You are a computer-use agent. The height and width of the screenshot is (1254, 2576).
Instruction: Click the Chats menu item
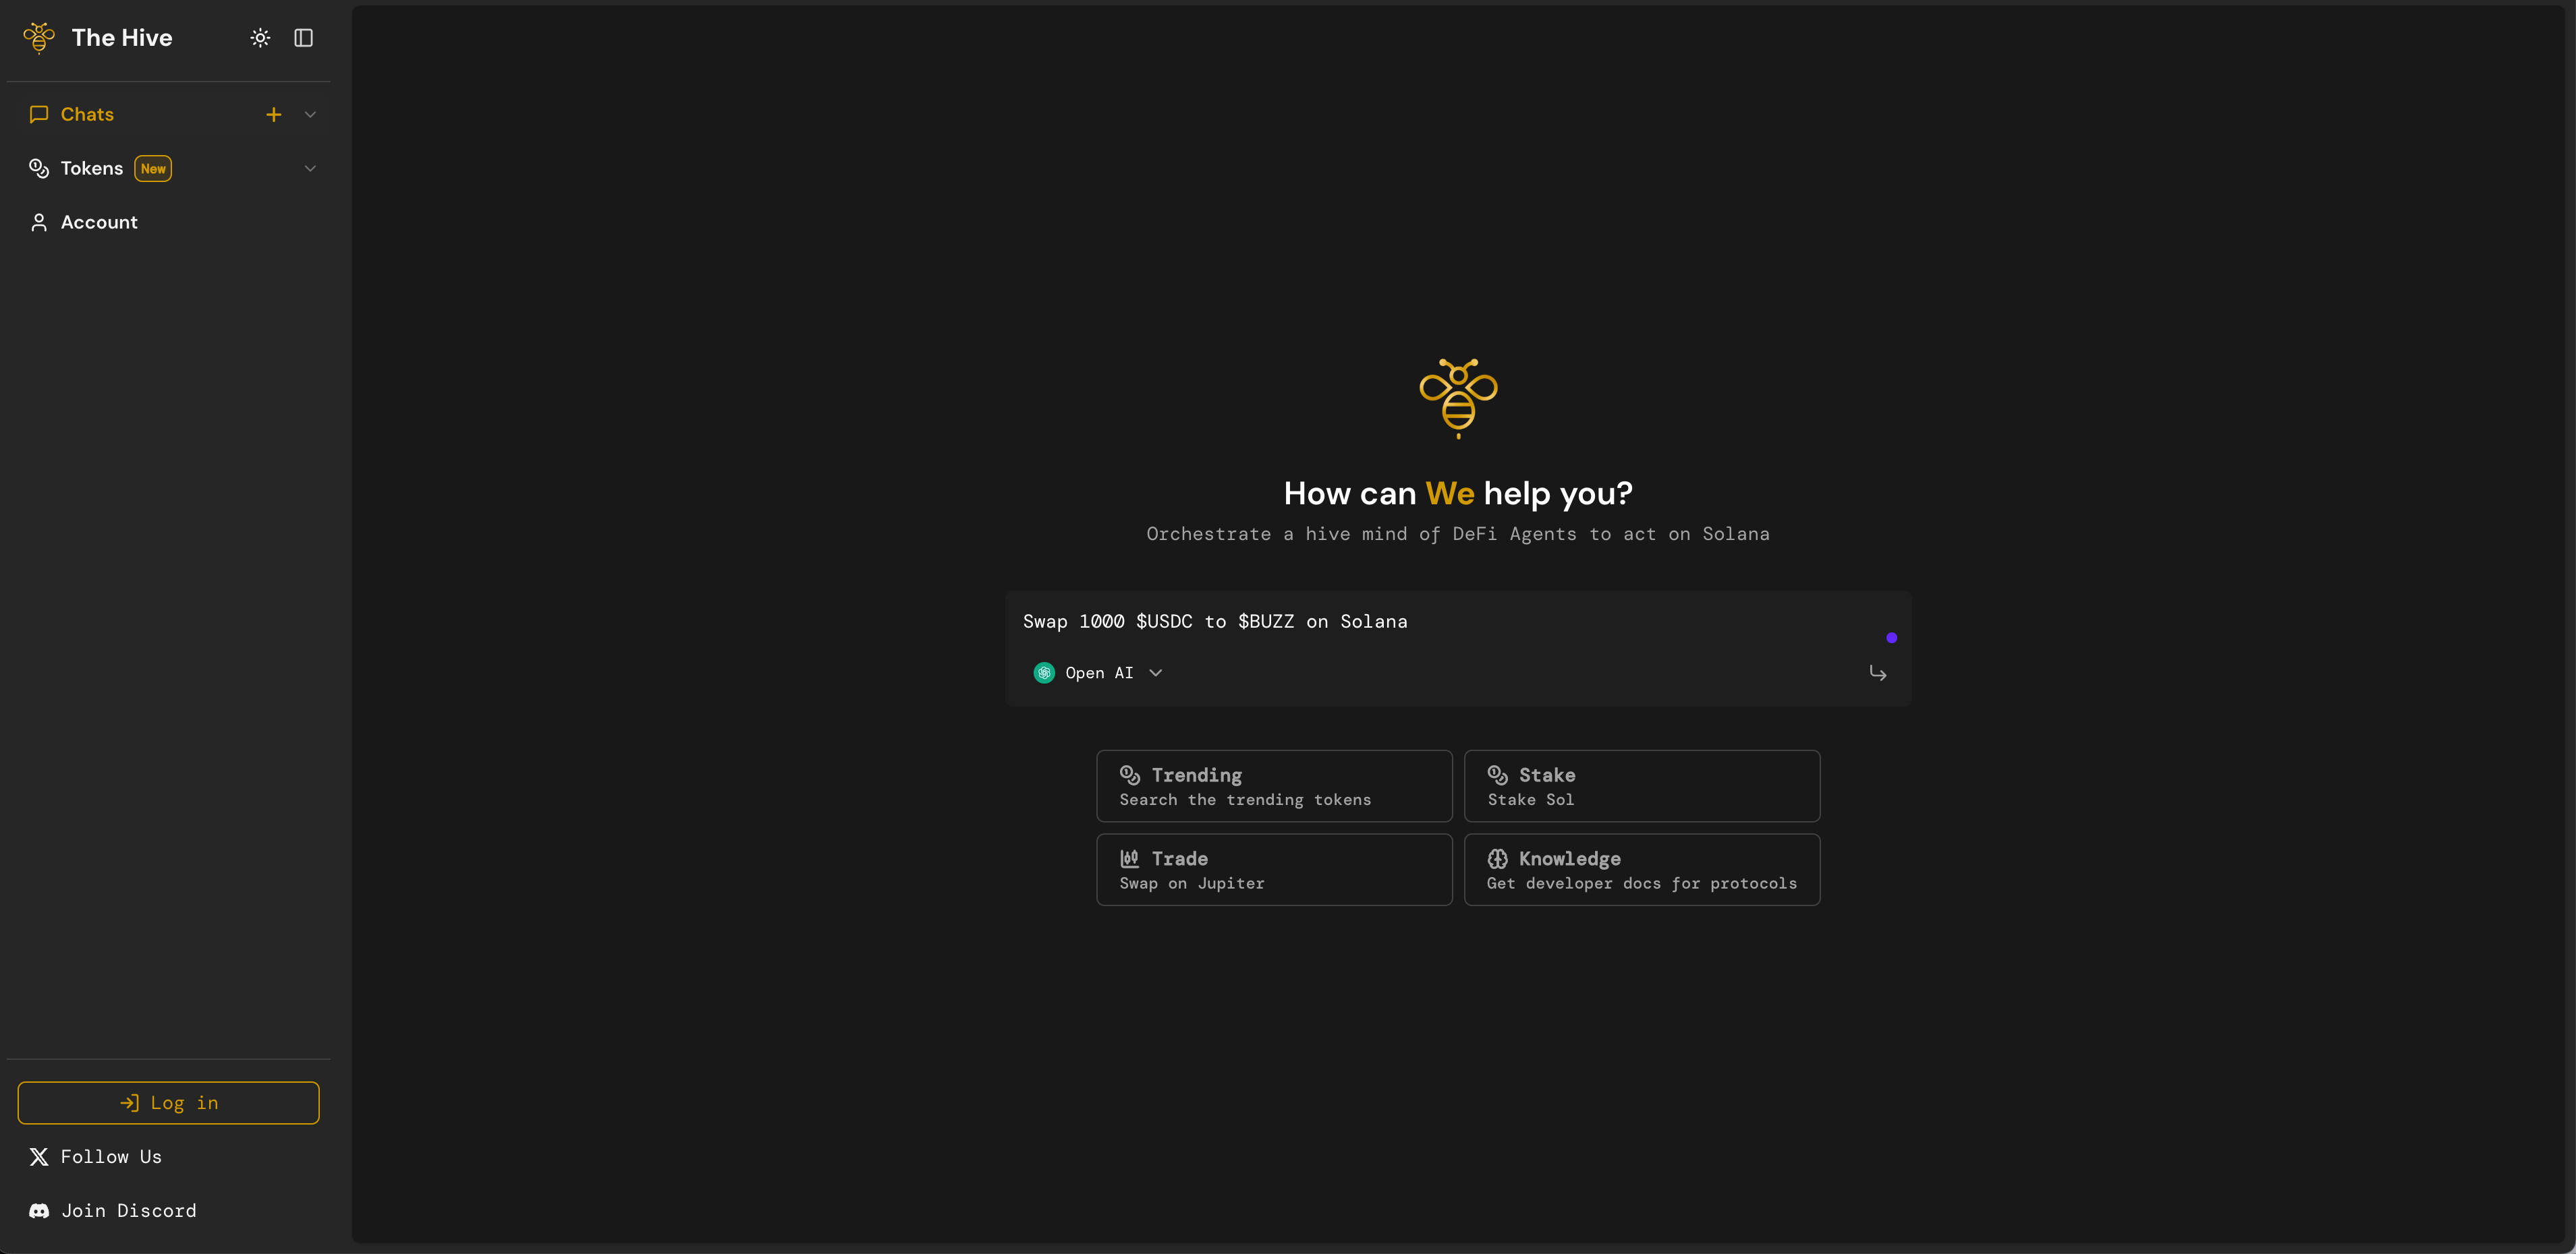click(x=87, y=115)
